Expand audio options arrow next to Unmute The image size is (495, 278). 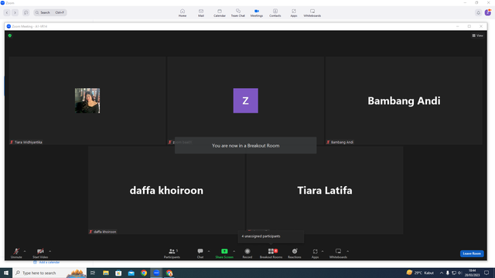25,251
